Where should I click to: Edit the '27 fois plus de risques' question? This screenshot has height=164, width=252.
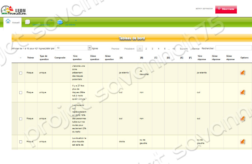tap(242, 92)
